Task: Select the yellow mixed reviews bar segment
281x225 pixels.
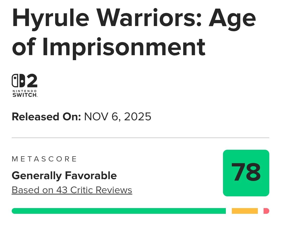Action: [x=245, y=211]
